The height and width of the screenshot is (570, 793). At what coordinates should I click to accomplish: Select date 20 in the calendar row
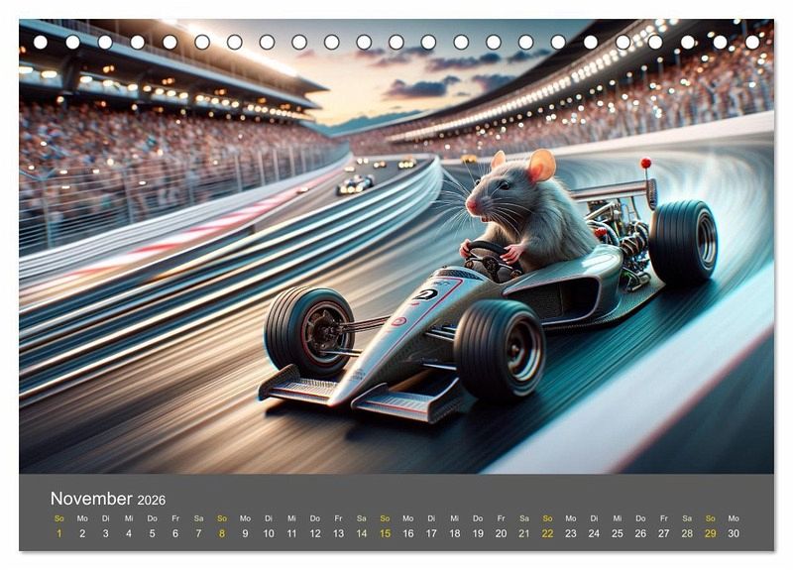[502, 533]
